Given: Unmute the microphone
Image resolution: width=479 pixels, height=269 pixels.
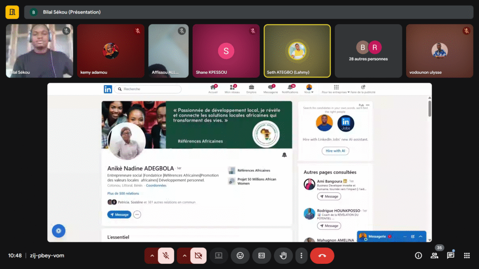Looking at the screenshot, I should point(166,255).
